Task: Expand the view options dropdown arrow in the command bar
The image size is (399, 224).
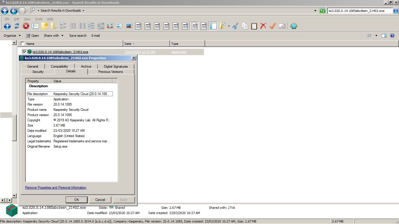Action: click(x=376, y=36)
